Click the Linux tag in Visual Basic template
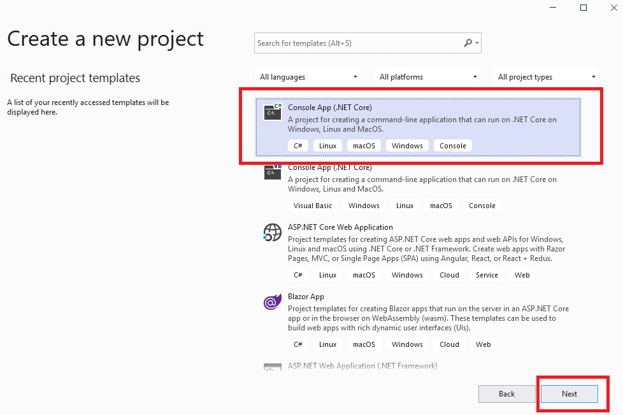 pos(405,206)
